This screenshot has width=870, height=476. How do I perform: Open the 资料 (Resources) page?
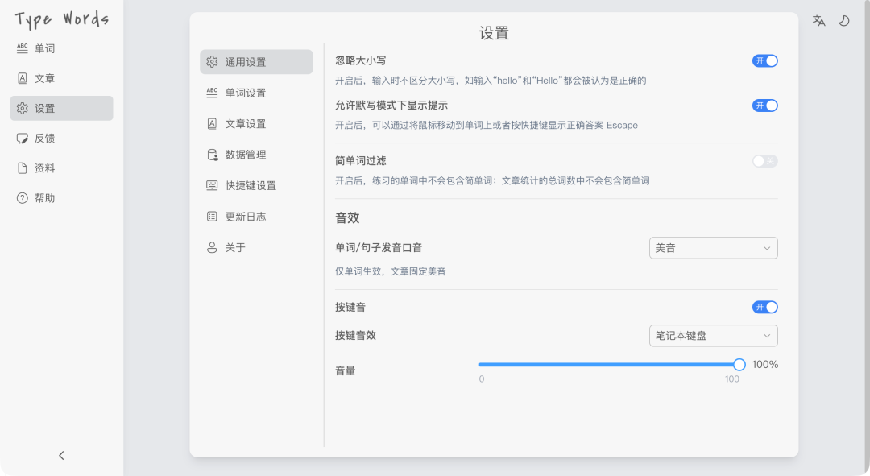point(36,168)
